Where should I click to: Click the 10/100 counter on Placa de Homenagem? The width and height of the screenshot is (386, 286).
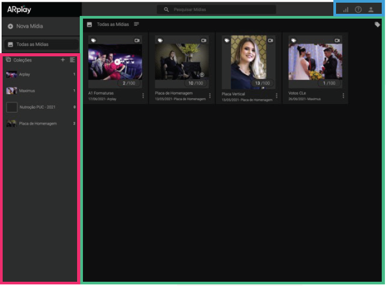click(x=196, y=83)
